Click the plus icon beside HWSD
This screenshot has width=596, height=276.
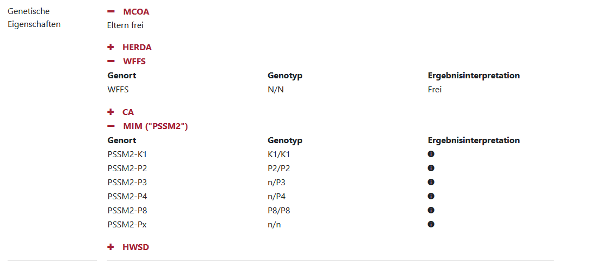point(111,247)
